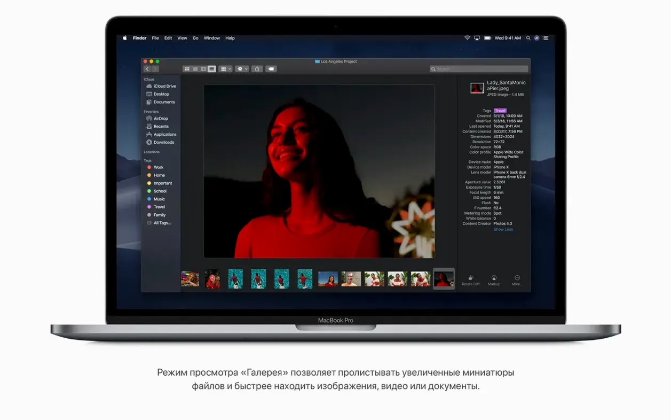Open the File menu
This screenshot has width=671, height=420.
[155, 38]
